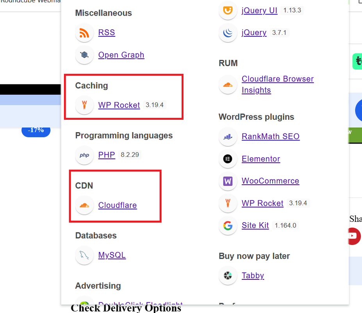Click the MySQL dolphin icon
Screen dimensions: 362x313
(84, 255)
